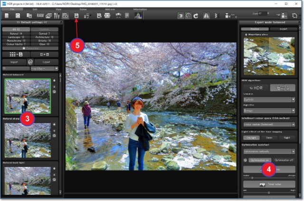Switch to the expert tab
The height and width of the screenshot is (201, 304).
tap(283, 28)
